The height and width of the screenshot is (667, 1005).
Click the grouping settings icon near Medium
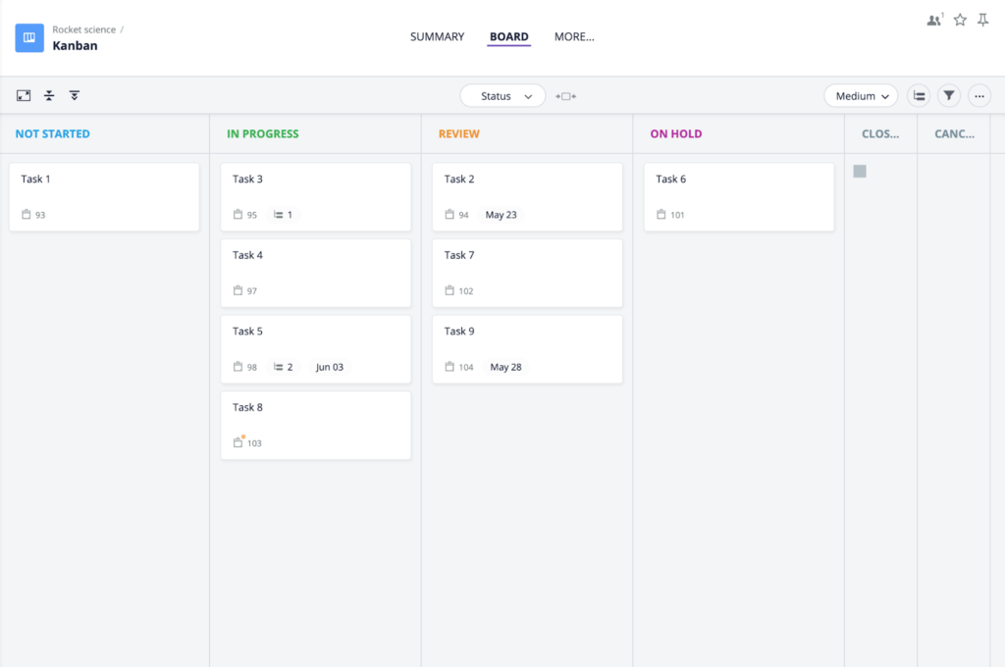click(919, 95)
